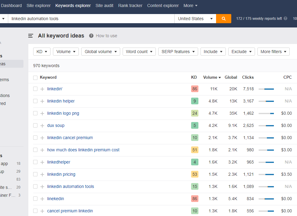Check the 'linekedin' row checkbox
Viewport: 297px width, 216px height.
tap(35, 199)
